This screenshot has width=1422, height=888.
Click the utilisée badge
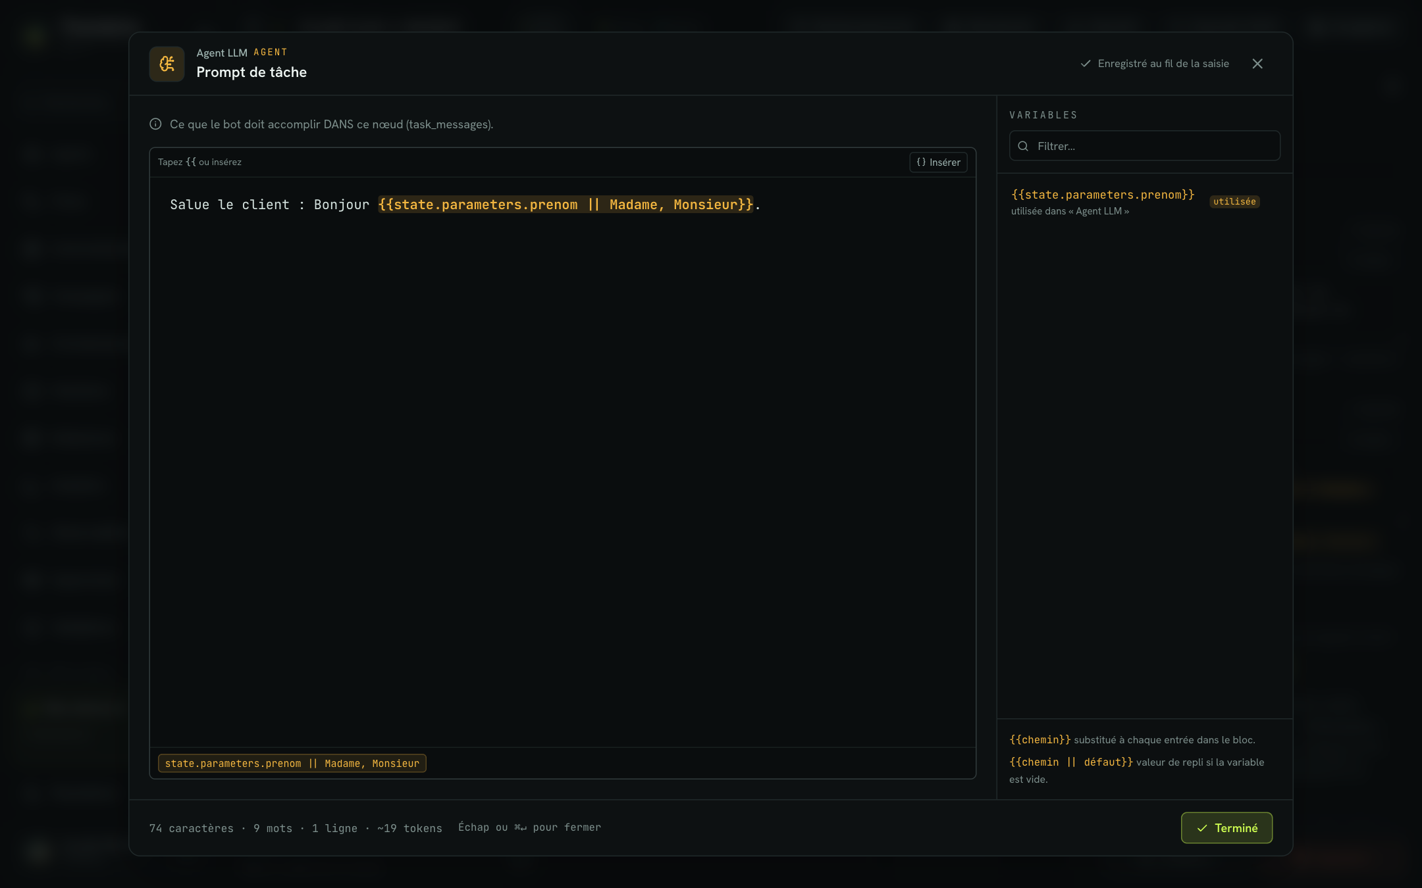pyautogui.click(x=1234, y=202)
